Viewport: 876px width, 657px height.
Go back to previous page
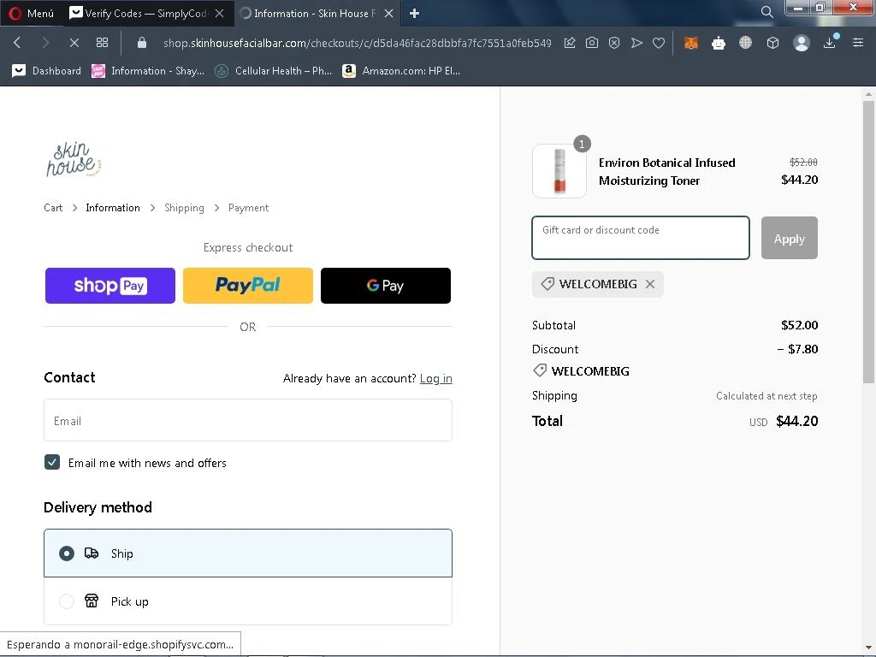pyautogui.click(x=17, y=43)
